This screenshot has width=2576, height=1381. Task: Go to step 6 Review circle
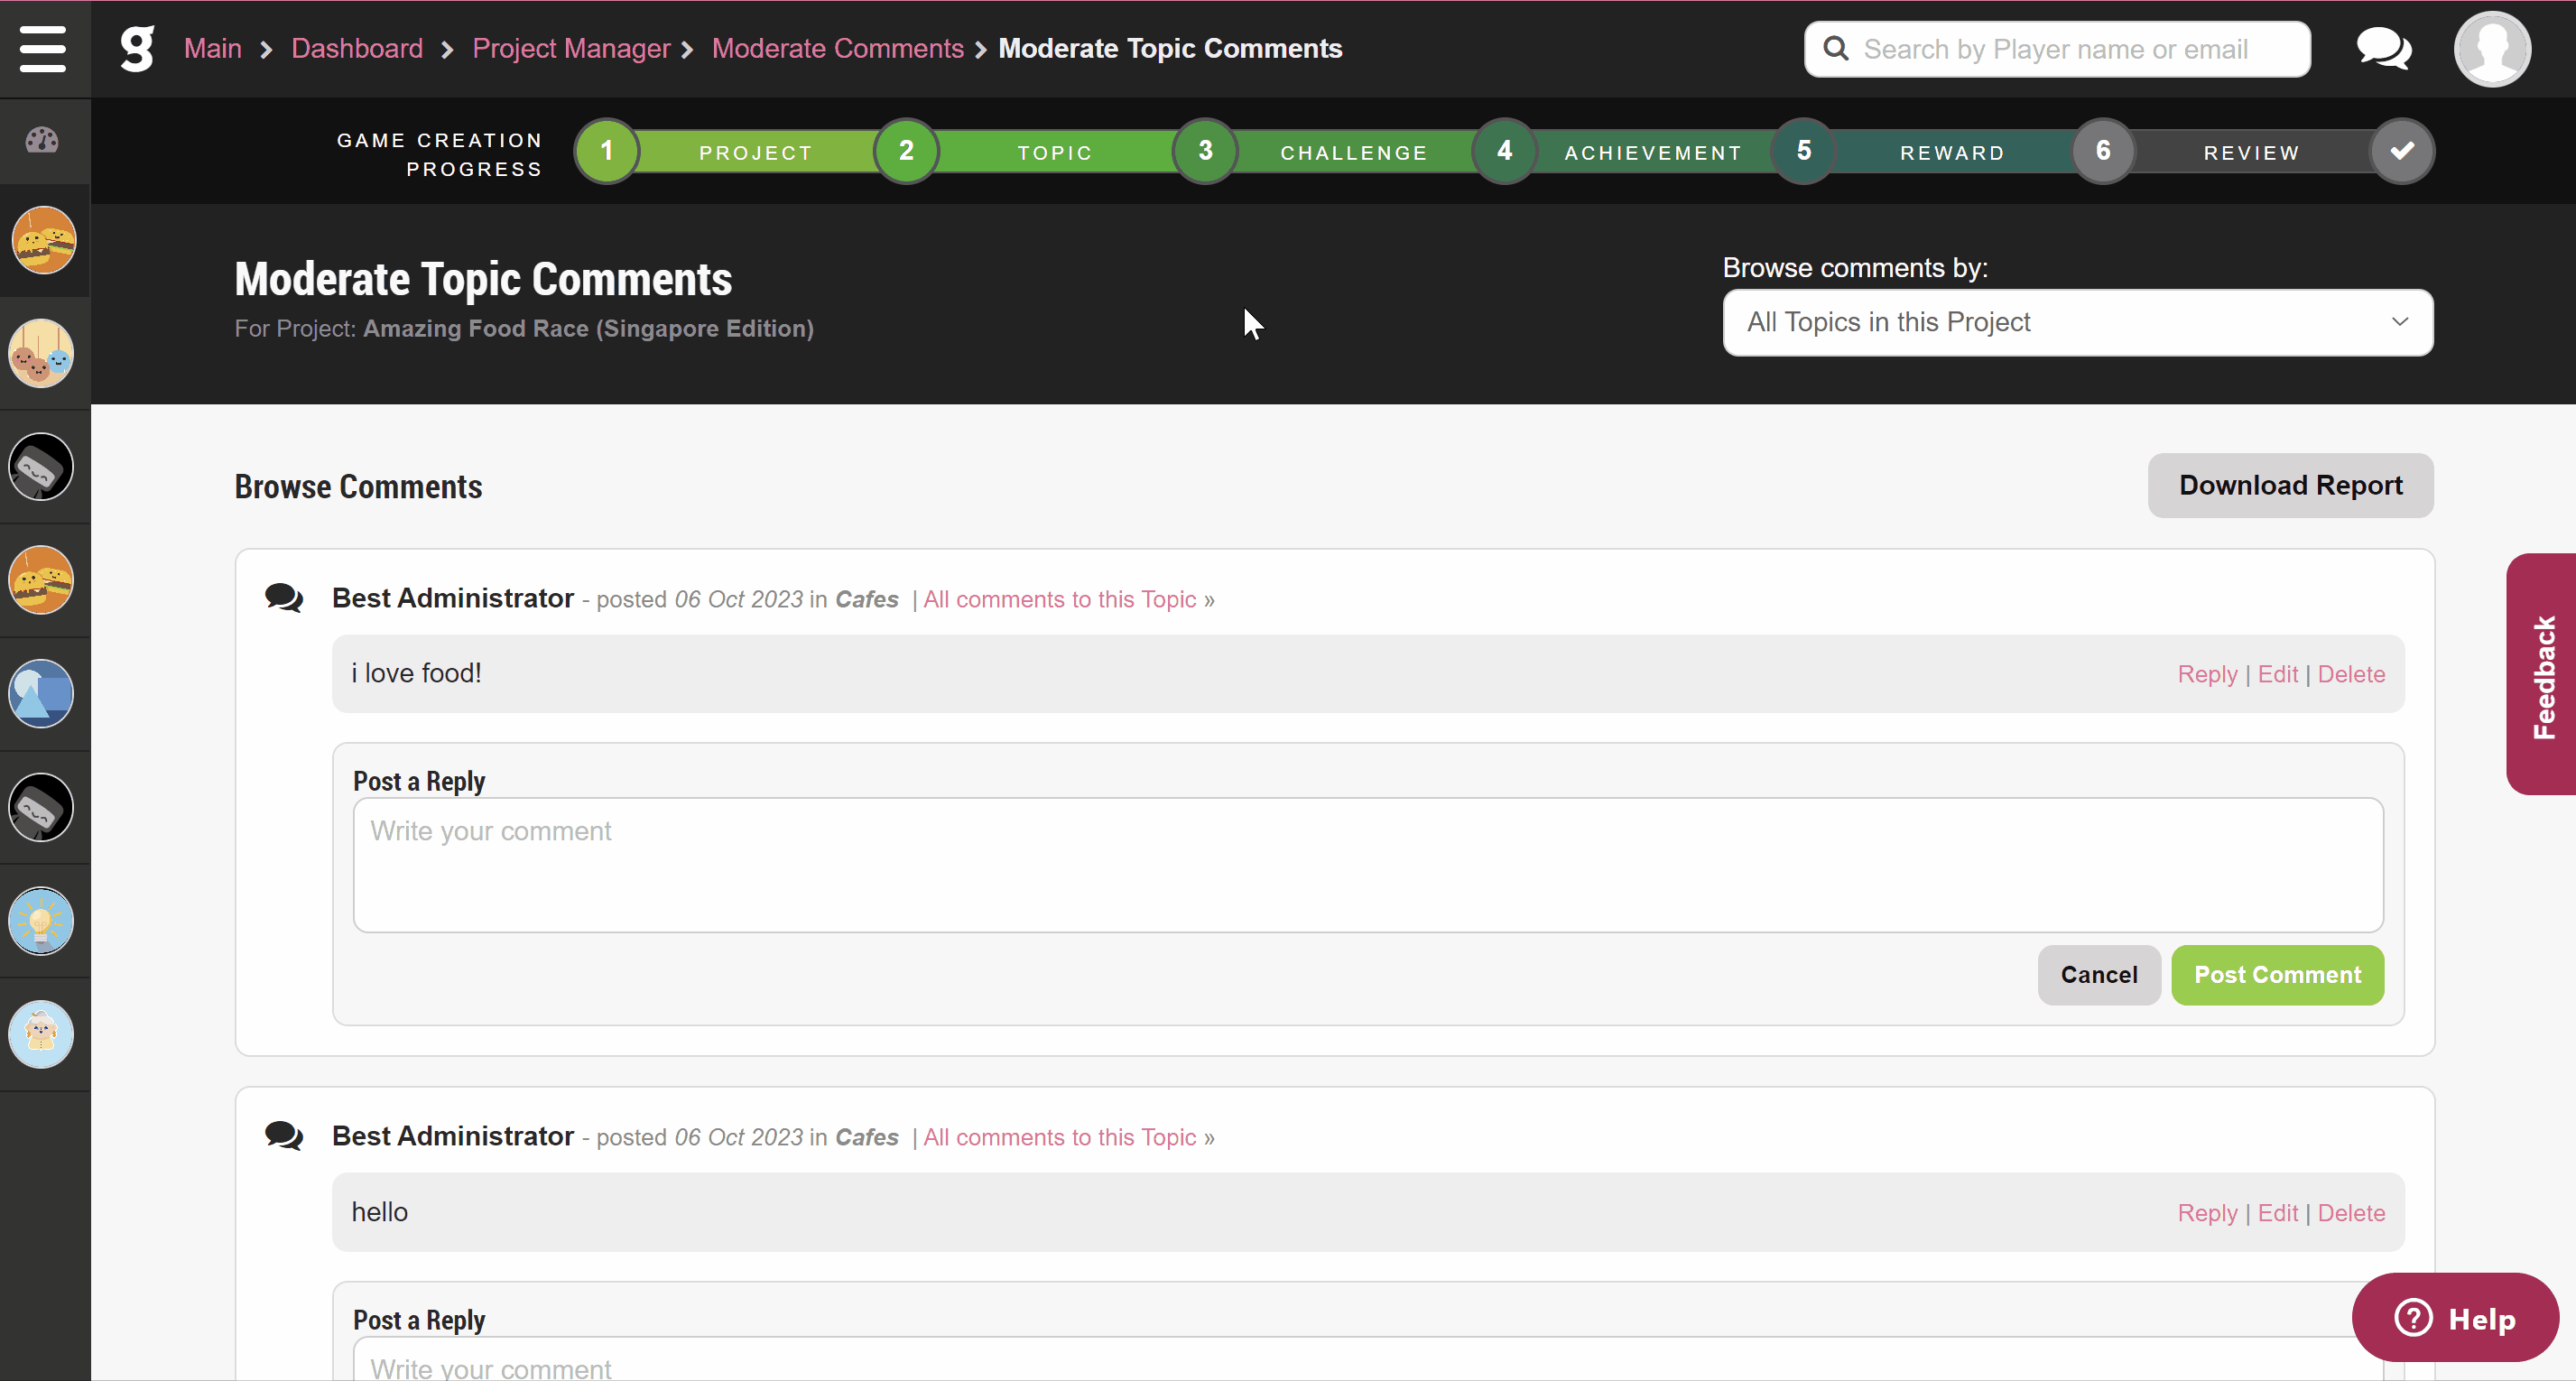[x=2103, y=151]
